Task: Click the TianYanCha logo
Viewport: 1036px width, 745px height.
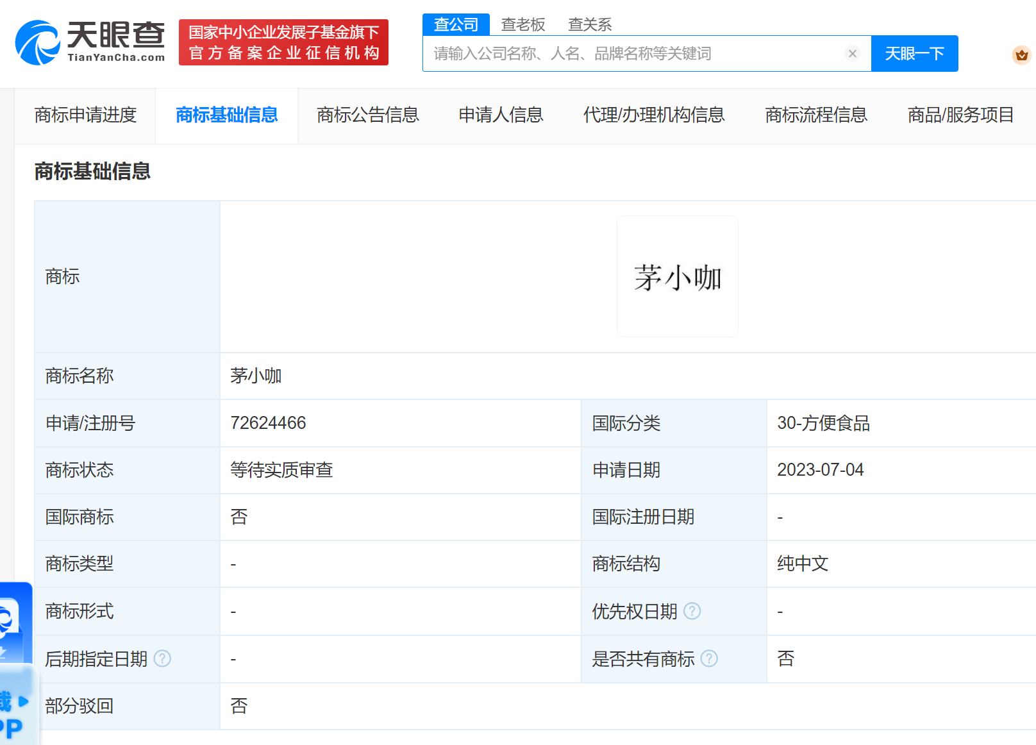Action: pyautogui.click(x=90, y=42)
